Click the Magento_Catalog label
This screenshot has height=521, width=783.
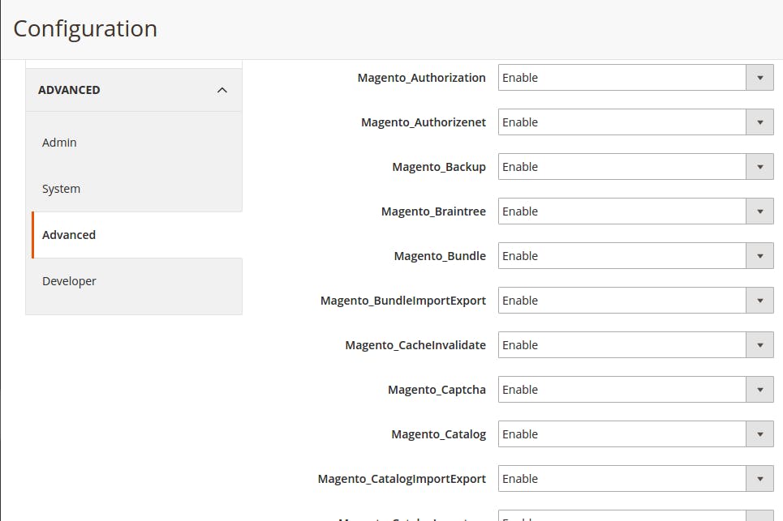pyautogui.click(x=438, y=435)
